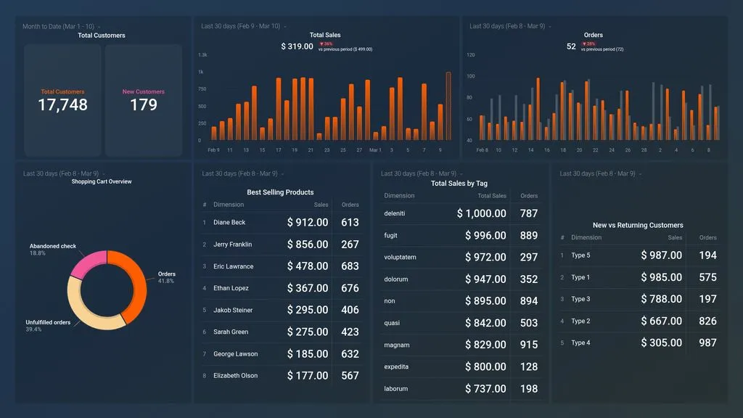
Task: Select Eric Lawrance in Best Selling Products
Action: coord(233,266)
